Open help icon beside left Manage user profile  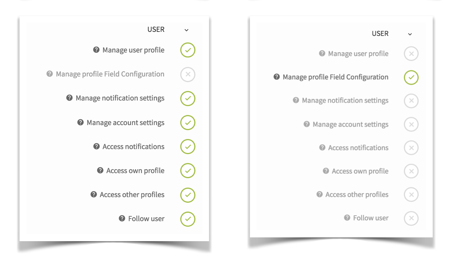click(96, 50)
